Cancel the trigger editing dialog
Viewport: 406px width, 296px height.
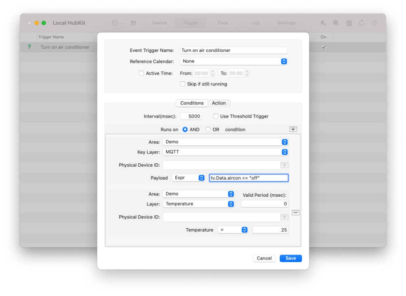pos(264,258)
